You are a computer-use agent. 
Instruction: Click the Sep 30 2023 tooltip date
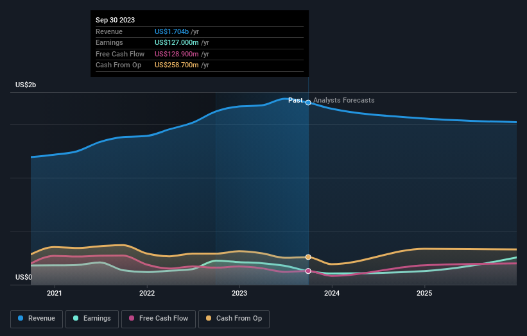coord(116,20)
